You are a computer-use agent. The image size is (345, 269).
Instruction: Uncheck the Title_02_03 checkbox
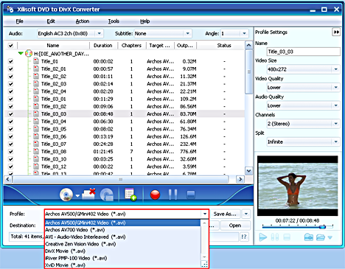pos(10,84)
